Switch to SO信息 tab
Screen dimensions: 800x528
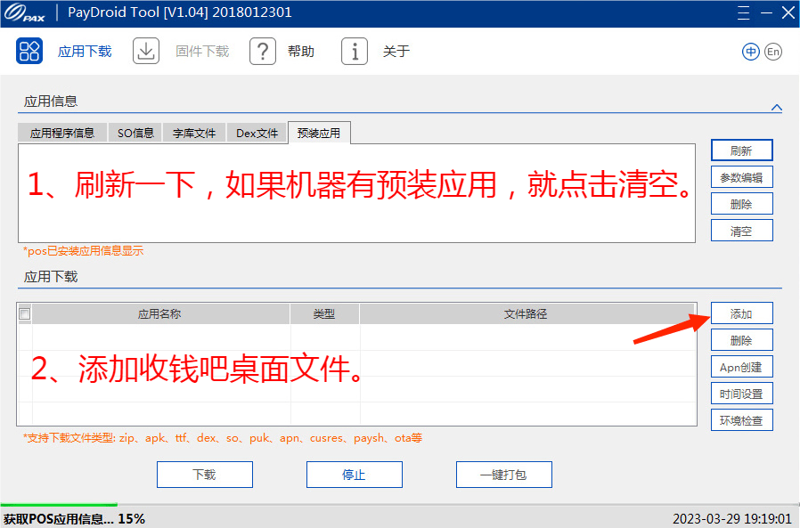coord(135,134)
